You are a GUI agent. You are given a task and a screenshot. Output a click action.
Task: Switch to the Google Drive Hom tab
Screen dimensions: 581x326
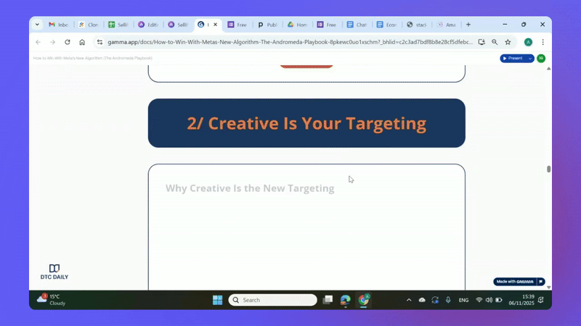[x=298, y=25]
